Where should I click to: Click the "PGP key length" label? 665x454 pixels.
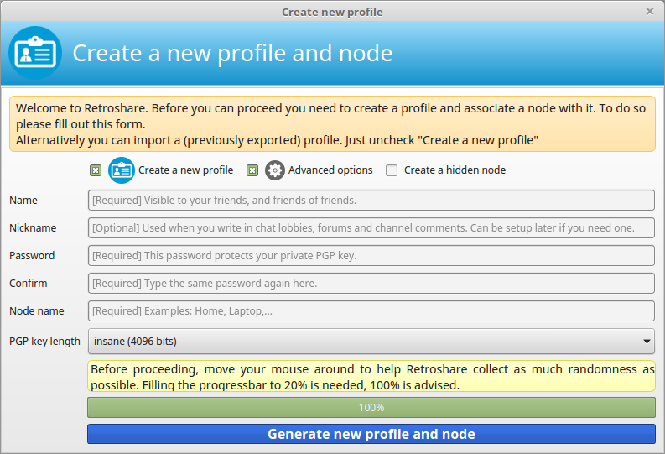tap(44, 342)
